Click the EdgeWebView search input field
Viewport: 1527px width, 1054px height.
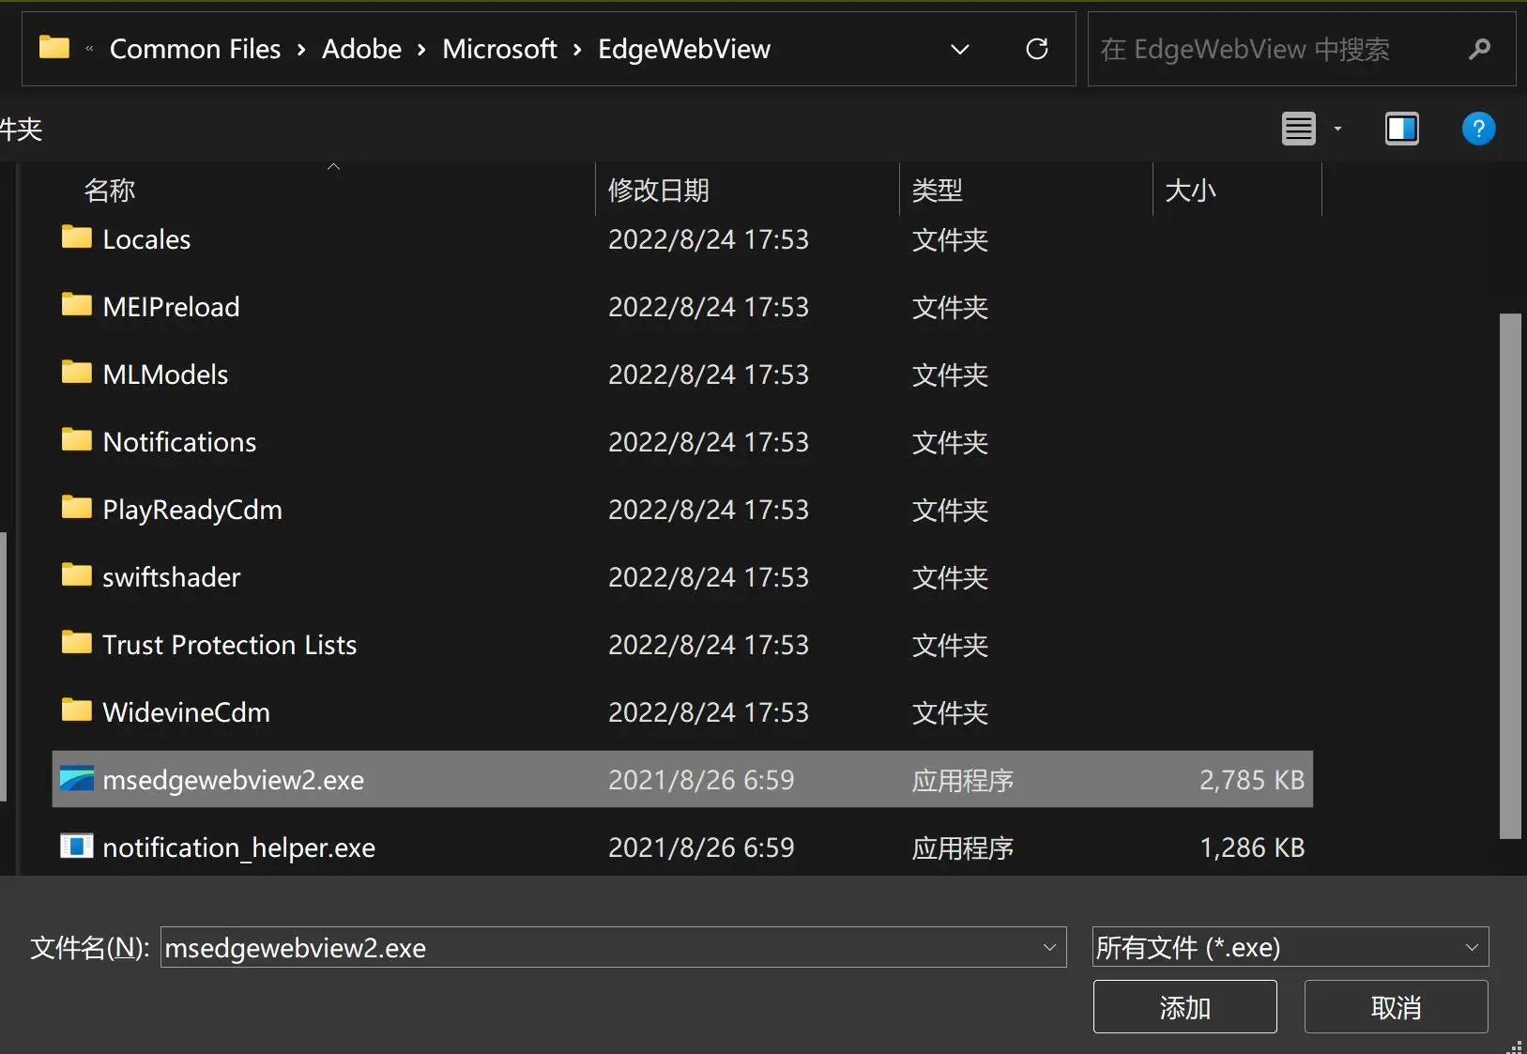click(x=1276, y=49)
